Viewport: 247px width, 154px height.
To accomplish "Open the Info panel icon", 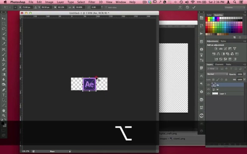I will (x=201, y=49).
